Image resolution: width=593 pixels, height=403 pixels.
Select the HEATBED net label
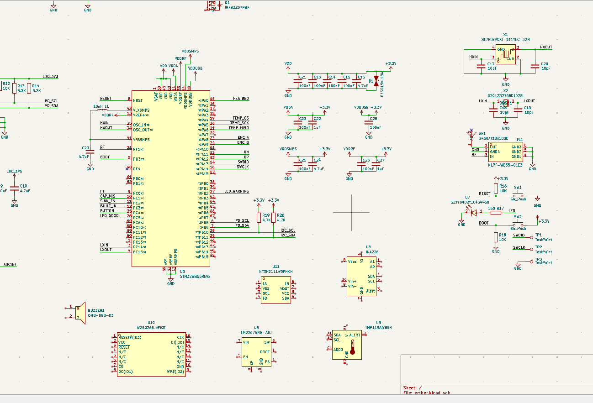[x=241, y=99]
